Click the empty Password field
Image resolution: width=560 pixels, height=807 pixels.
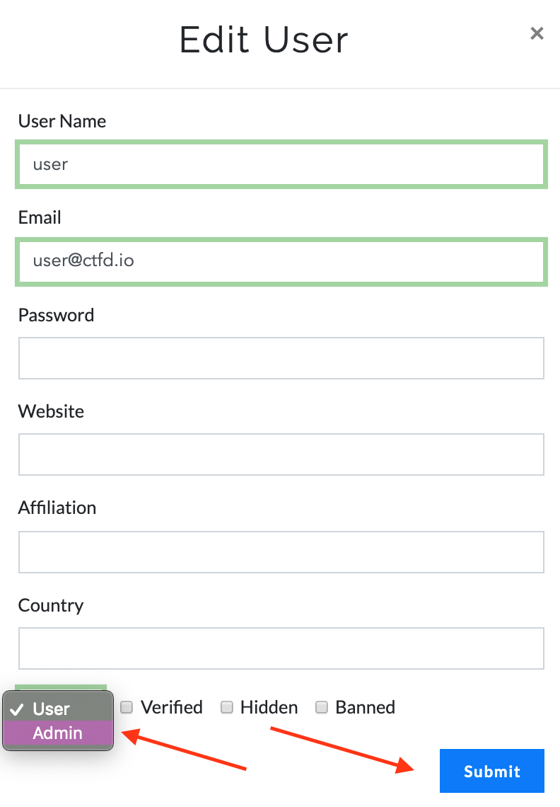[x=281, y=358]
